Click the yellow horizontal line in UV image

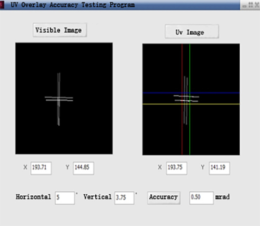(217, 104)
